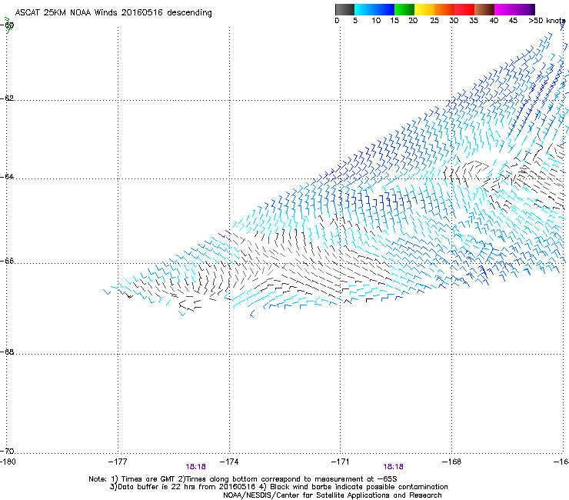Click the gray 0-5 knots color segment
The image size is (569, 500).
(344, 9)
